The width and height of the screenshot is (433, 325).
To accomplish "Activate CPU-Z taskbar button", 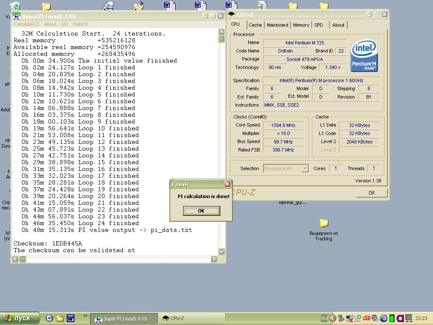I will (192, 318).
